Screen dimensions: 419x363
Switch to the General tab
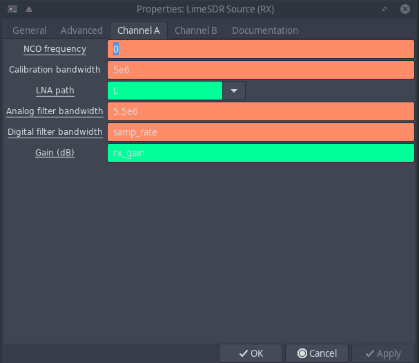[x=30, y=30]
